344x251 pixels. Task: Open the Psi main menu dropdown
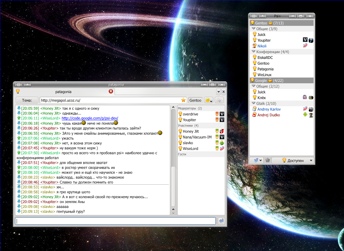pyautogui.click(x=256, y=161)
